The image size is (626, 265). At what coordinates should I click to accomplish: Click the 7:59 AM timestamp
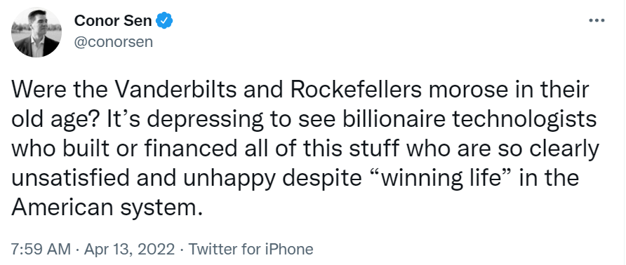pos(41,250)
